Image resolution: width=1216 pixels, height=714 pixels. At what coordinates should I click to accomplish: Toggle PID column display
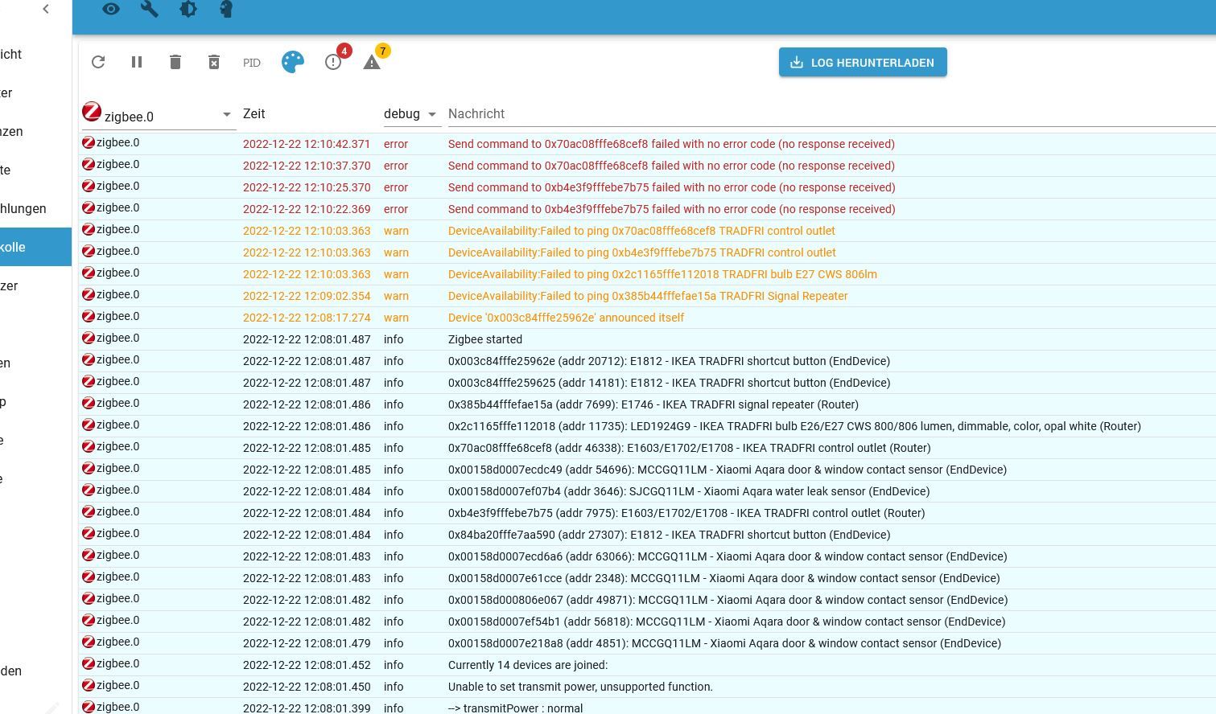(x=252, y=63)
